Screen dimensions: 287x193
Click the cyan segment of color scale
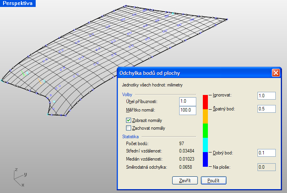[x=206, y=145]
